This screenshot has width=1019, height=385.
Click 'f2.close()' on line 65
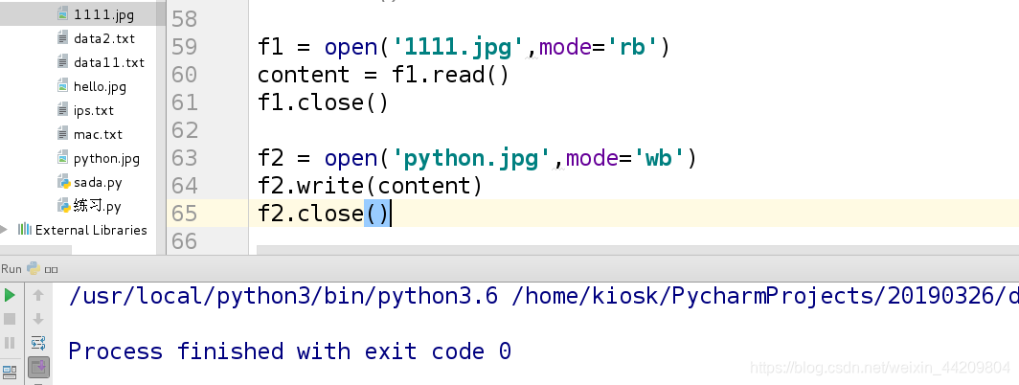click(x=323, y=214)
